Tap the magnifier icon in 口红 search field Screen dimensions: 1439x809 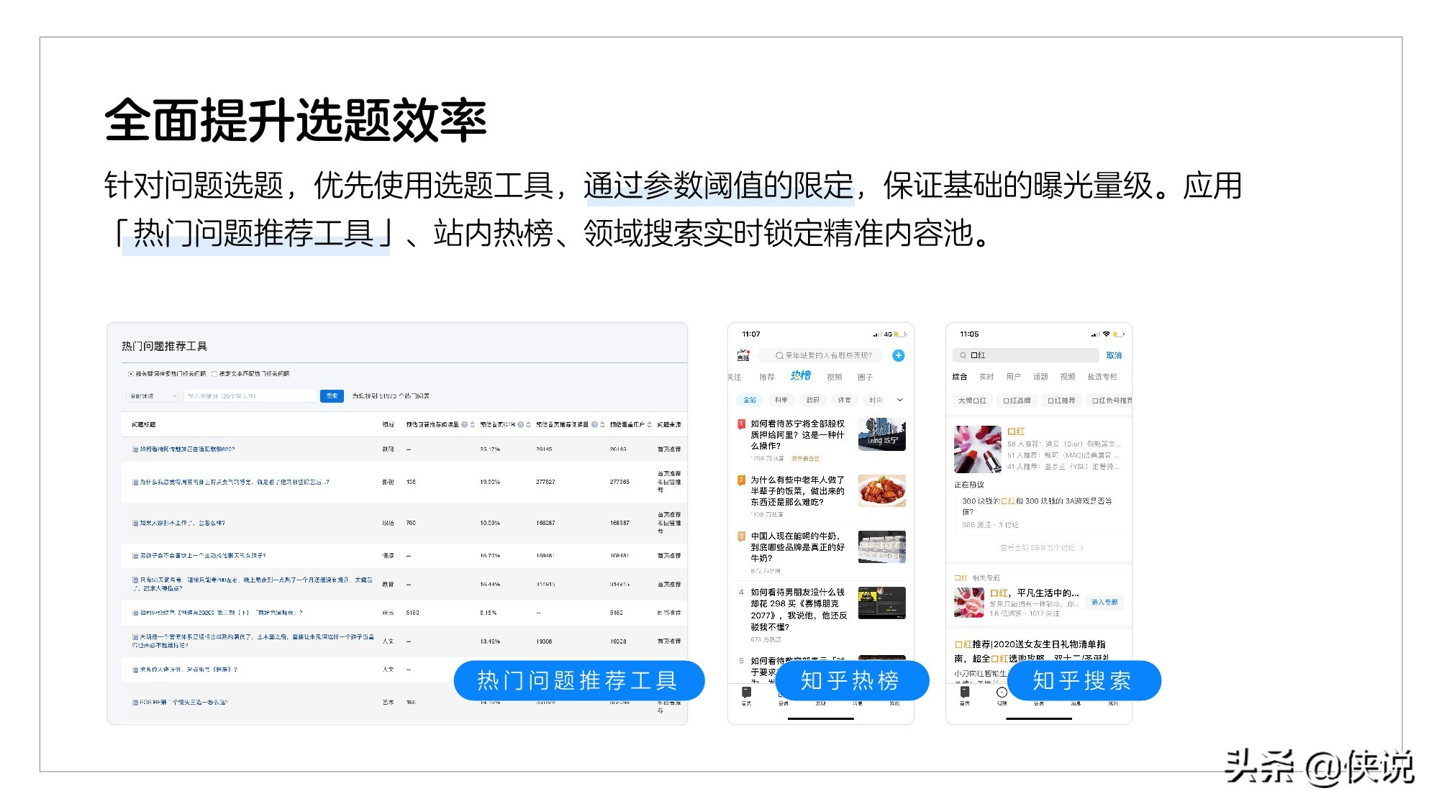click(x=963, y=355)
